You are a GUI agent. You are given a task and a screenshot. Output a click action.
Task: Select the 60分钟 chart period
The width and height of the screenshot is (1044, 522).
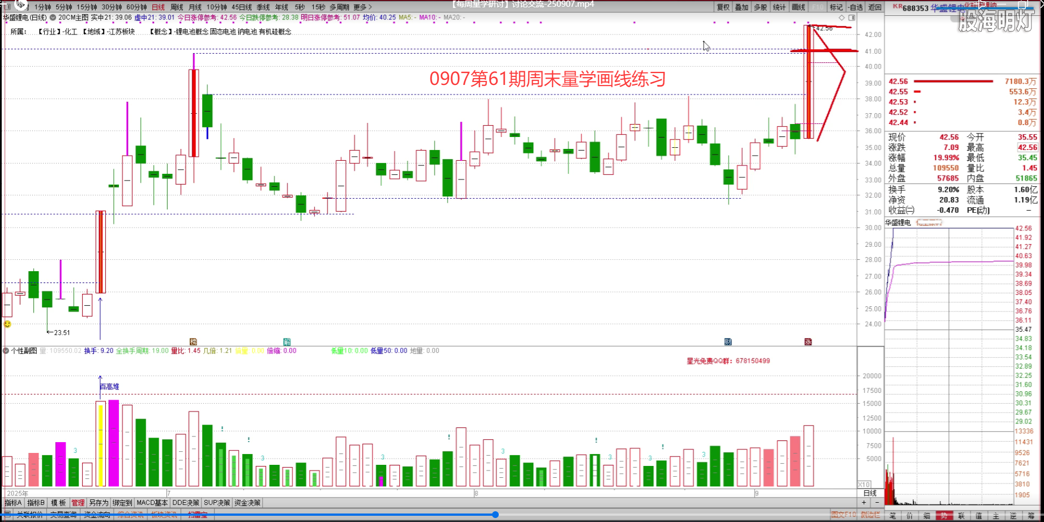(x=136, y=7)
